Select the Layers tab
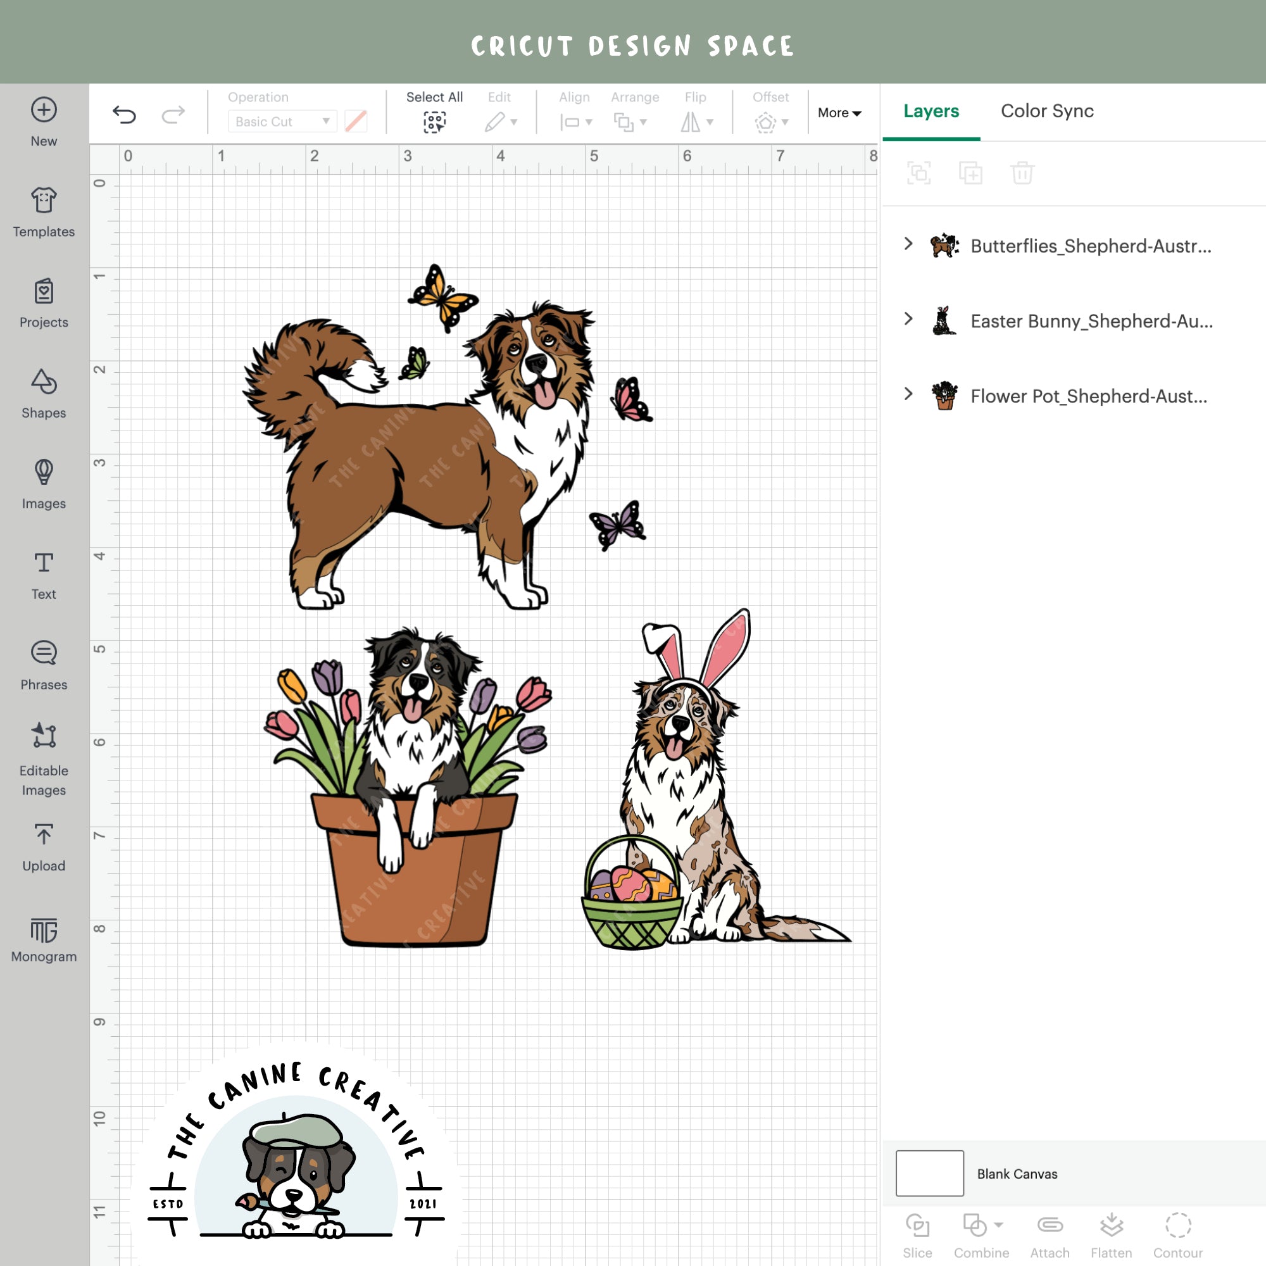The height and width of the screenshot is (1266, 1266). point(931,111)
